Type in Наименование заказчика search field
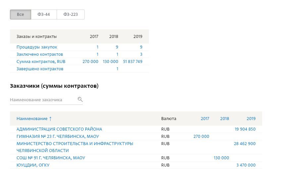 coord(42,100)
